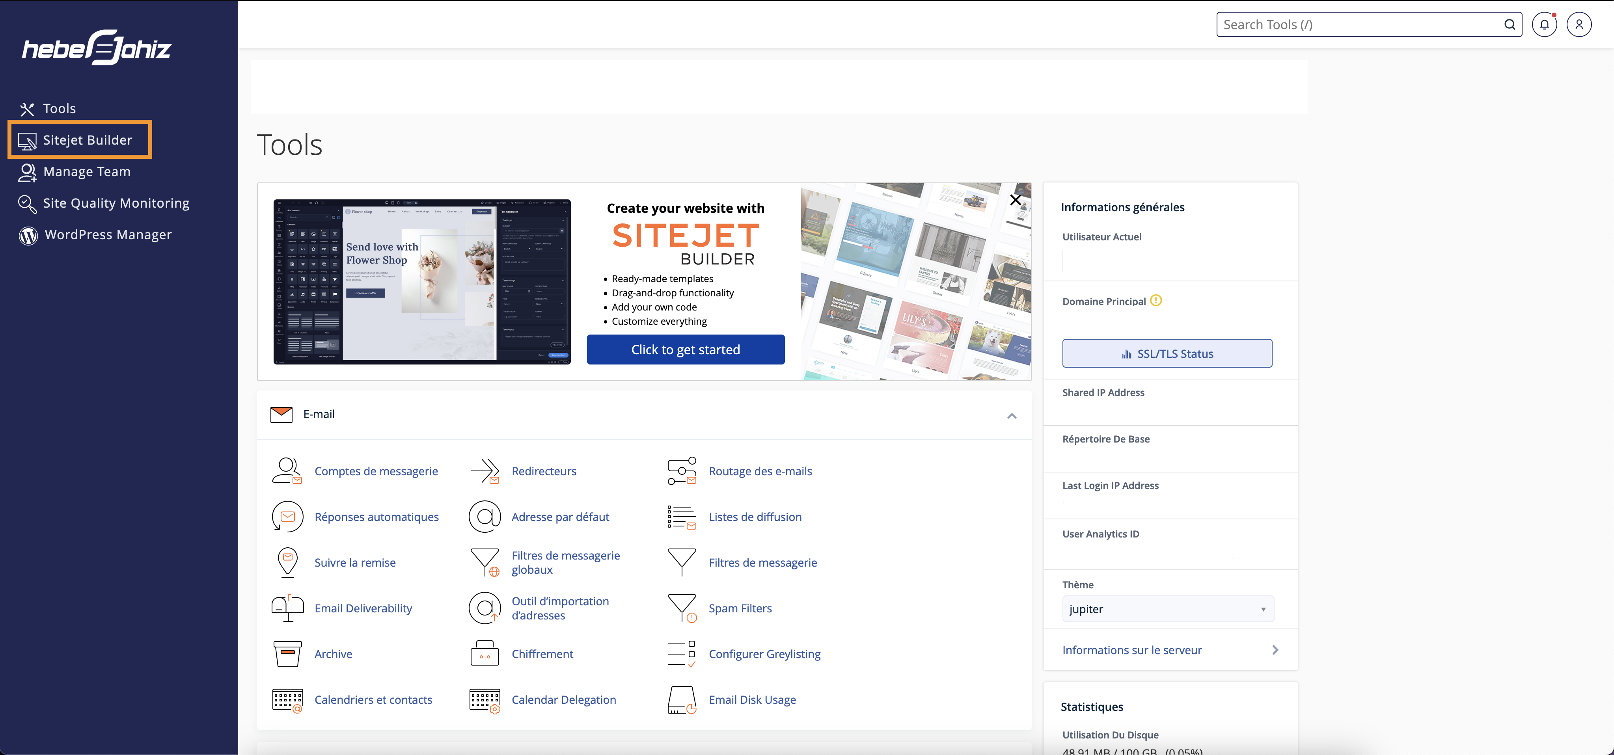This screenshot has width=1614, height=755.
Task: Open Filtres de messagerie globaux link
Action: [x=566, y=562]
